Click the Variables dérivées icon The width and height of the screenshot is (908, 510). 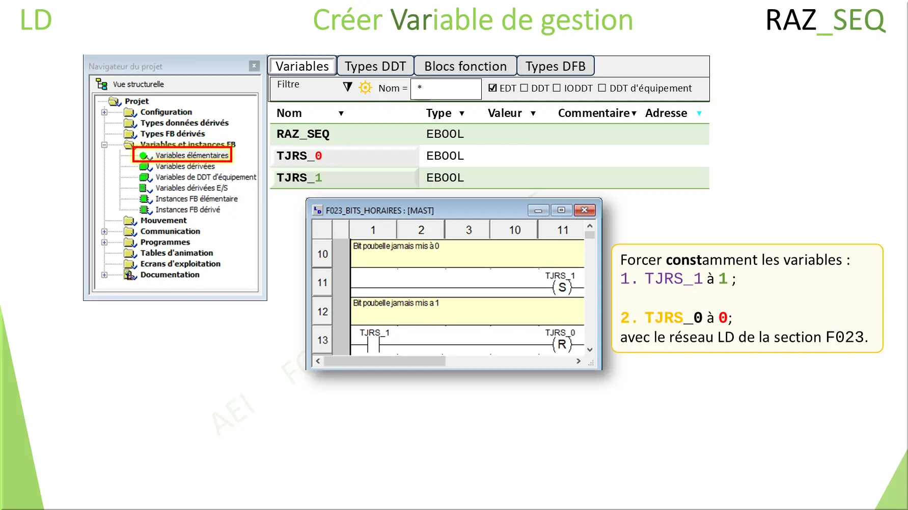pyautogui.click(x=144, y=166)
